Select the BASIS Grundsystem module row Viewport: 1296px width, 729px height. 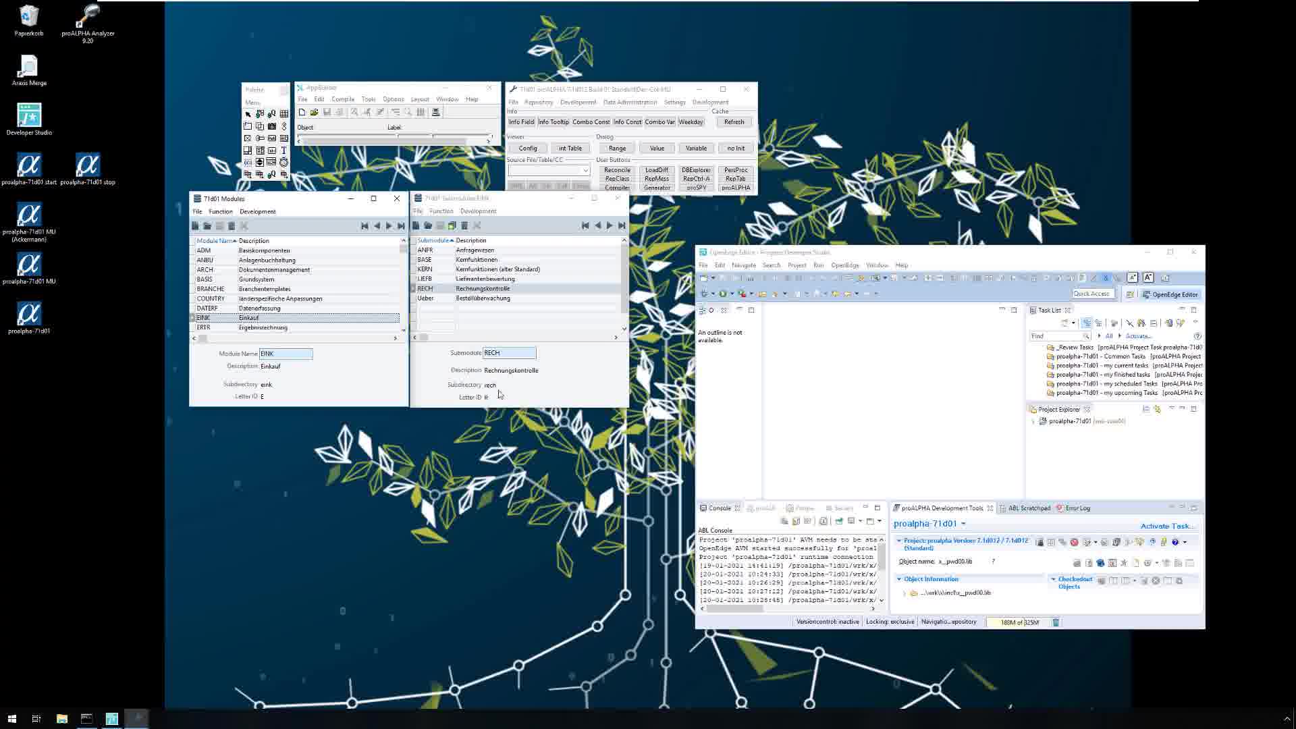[297, 279]
